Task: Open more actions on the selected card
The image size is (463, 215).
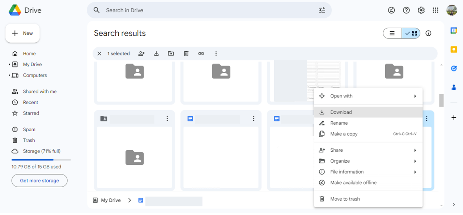Action: point(427,119)
